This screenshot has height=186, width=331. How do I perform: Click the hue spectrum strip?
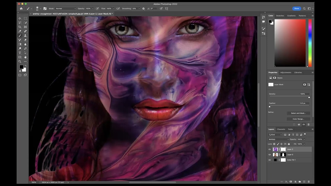click(x=310, y=43)
